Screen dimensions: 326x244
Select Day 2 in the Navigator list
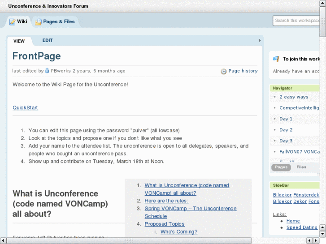point(286,130)
